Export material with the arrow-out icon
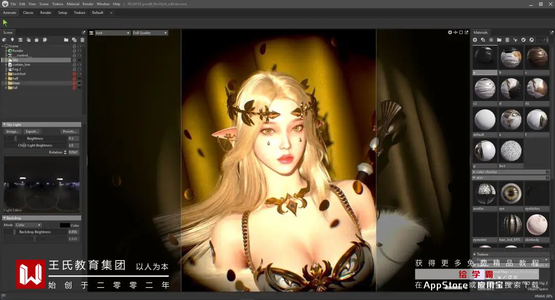This screenshot has height=300, width=555. coord(532,40)
